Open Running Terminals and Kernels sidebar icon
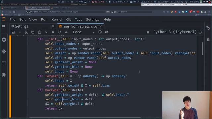Image resolution: width=212 pixels, height=119 pixels. 4,40
